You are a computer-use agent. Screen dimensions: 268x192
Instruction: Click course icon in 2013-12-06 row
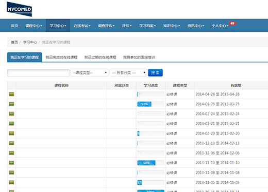pyautogui.click(x=11, y=153)
